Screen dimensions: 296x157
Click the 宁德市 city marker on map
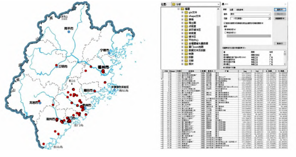(109, 53)
